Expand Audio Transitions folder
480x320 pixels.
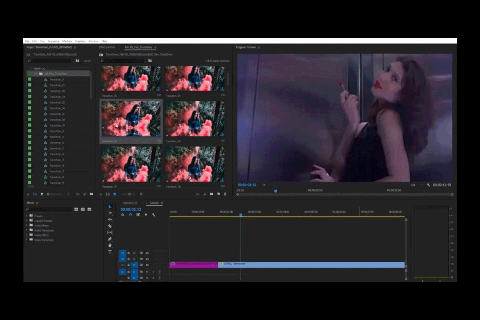coord(27,230)
